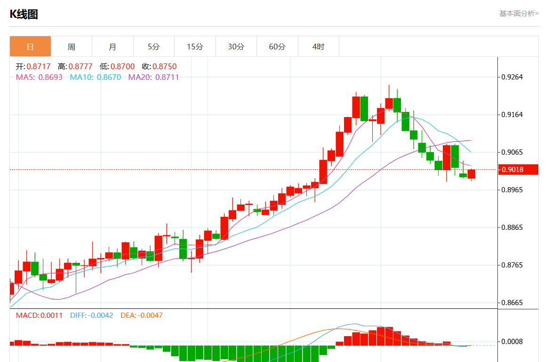Open the 基本面分析> link
552x362 pixels.
[x=519, y=13]
